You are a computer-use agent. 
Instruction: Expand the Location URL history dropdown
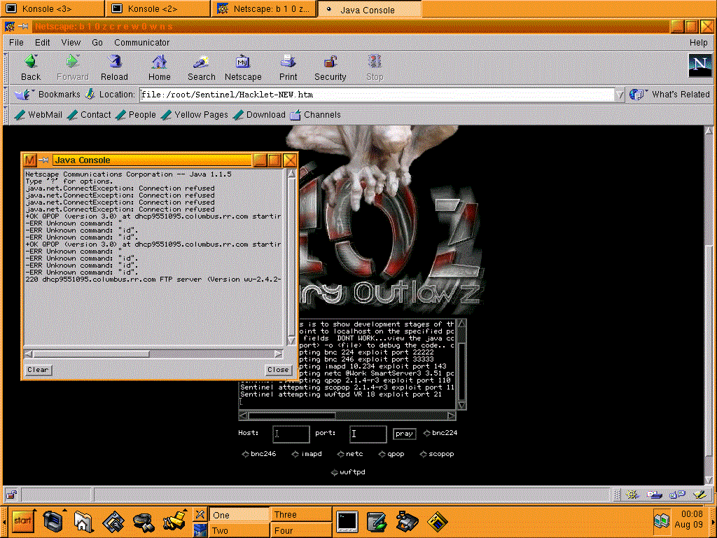[620, 95]
